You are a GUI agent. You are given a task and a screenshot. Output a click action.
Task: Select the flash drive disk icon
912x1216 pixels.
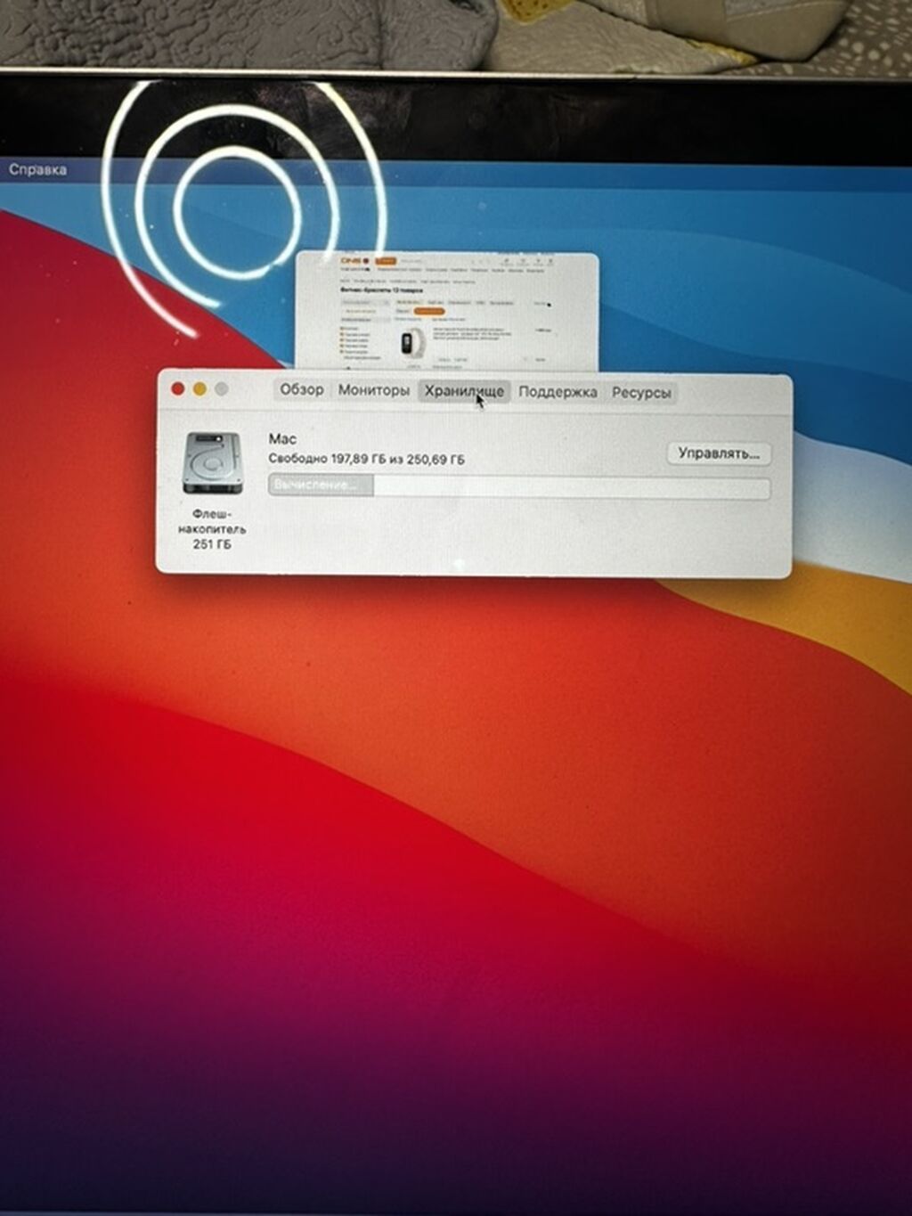(x=213, y=463)
